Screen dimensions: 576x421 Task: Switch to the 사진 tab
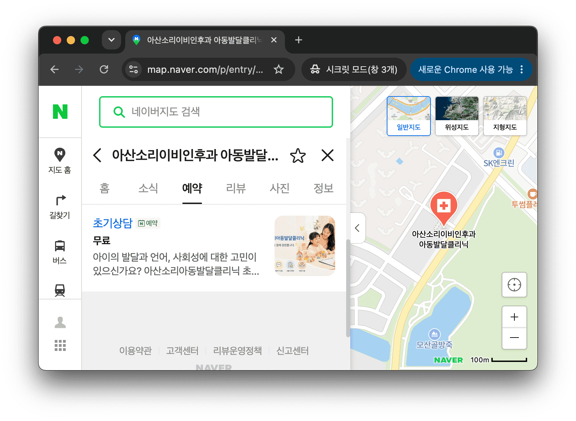[x=280, y=188]
